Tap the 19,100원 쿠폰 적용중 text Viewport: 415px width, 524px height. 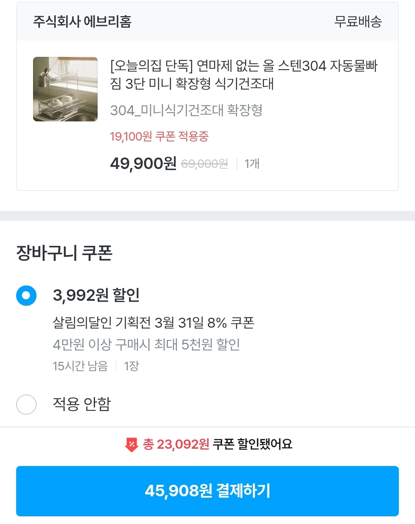coord(159,136)
